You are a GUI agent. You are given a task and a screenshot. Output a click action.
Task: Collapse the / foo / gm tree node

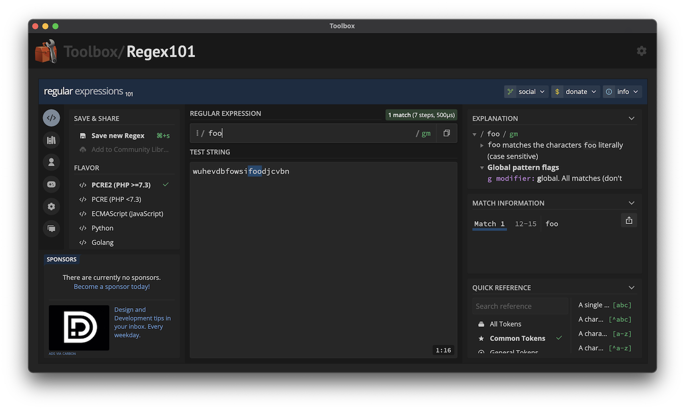pos(474,134)
